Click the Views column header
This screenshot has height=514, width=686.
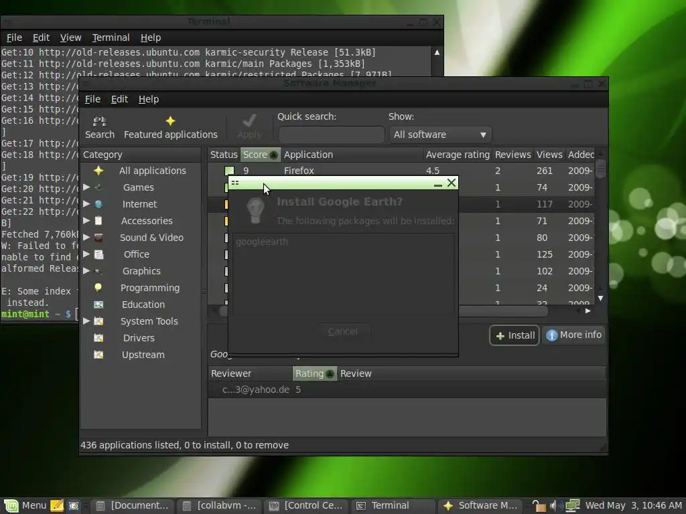coord(549,155)
